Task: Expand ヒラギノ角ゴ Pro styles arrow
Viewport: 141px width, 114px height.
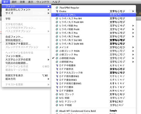Action: [133, 33]
